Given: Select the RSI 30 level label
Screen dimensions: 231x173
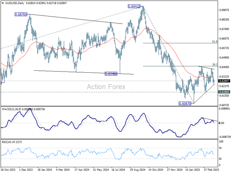Looking at the screenshot, I should click(220, 159).
